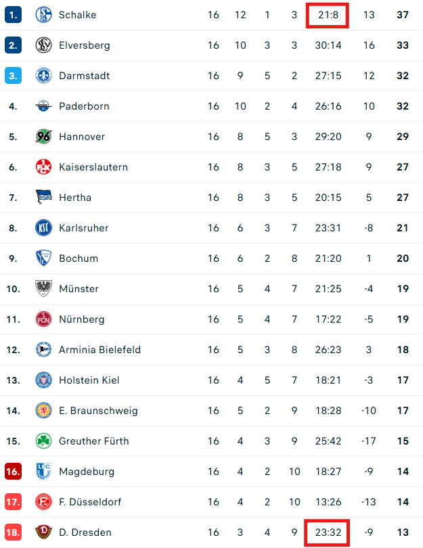The height and width of the screenshot is (548, 423).
Task: Click the Greuther Fürth cloverleaf logo
Action: point(43,441)
